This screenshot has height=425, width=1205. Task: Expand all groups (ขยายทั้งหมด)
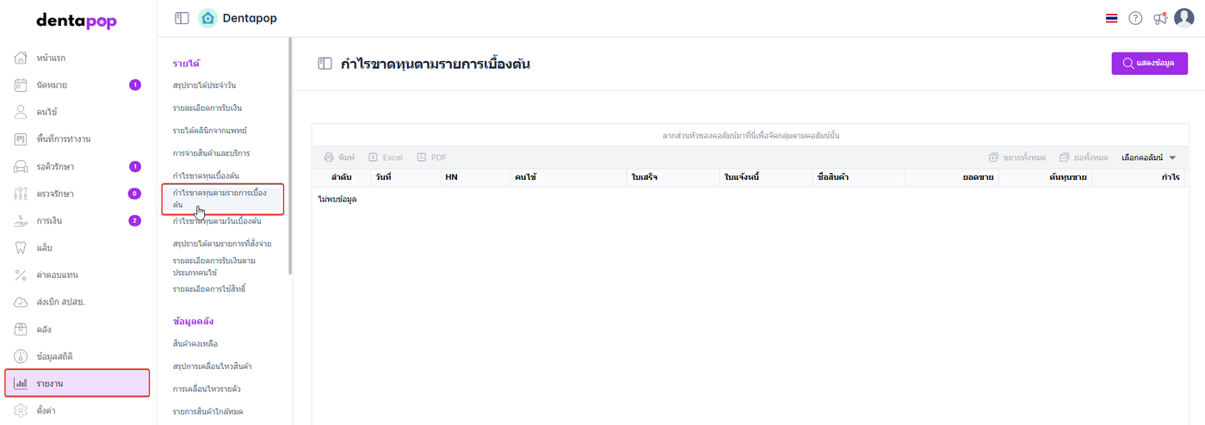[x=1017, y=157]
